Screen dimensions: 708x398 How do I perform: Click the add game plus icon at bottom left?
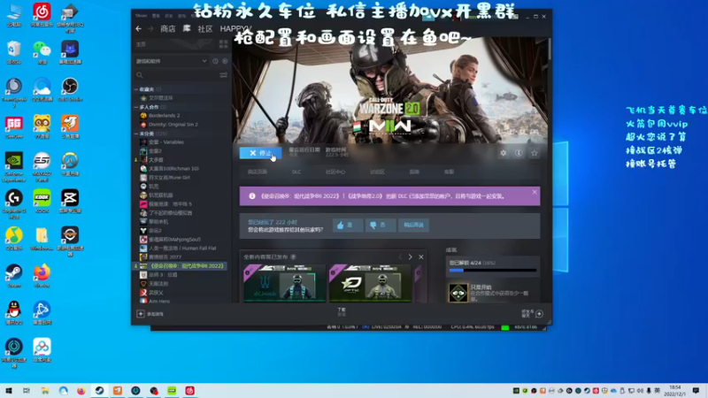click(141, 314)
